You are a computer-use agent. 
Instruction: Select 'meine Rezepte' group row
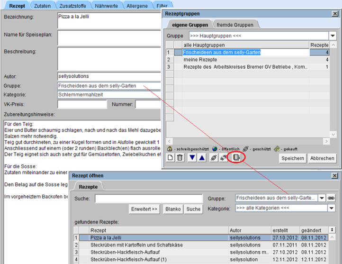(x=200, y=60)
